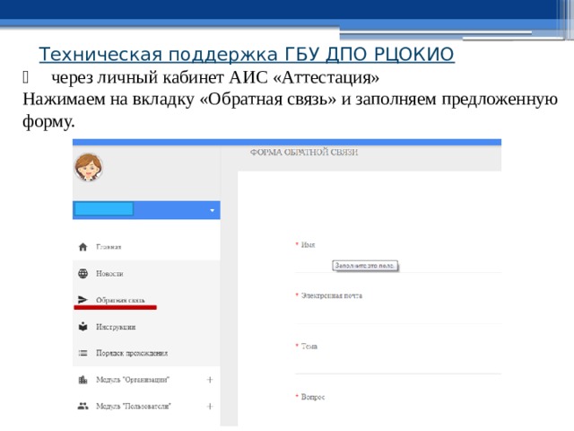Image resolution: width=574 pixels, height=431 pixels.
Task: Click the home icon next to Главная
Action: 83,247
